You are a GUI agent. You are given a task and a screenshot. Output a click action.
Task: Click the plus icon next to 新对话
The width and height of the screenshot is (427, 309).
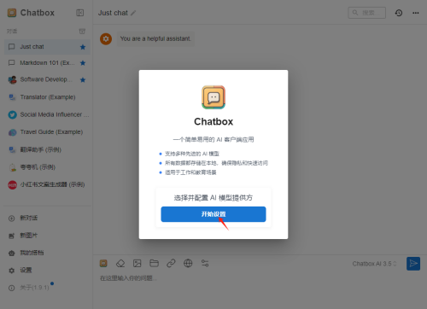12,219
